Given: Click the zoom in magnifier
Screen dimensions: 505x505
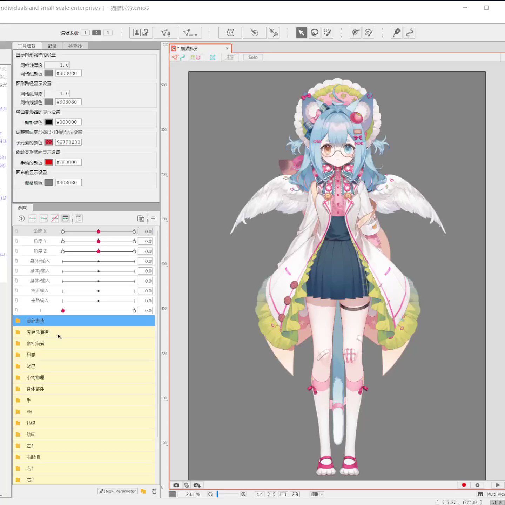Looking at the screenshot, I should coord(243,494).
